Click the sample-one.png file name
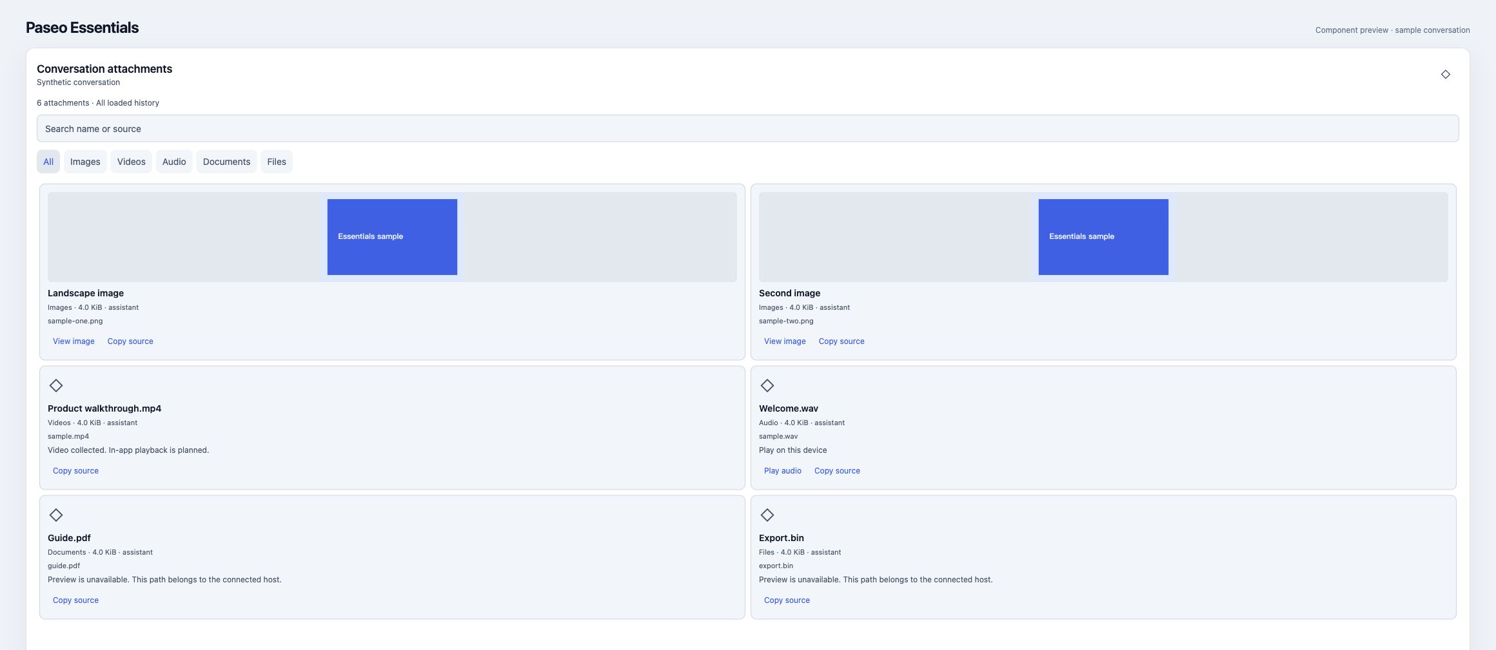 click(75, 321)
